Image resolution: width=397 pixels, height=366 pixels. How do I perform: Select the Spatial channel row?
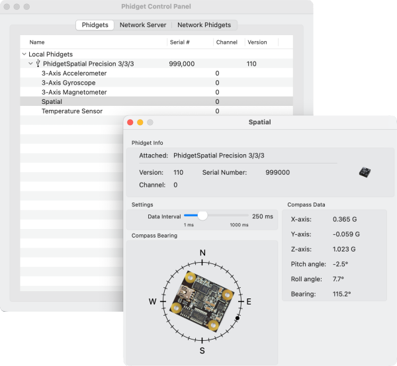[156, 101]
